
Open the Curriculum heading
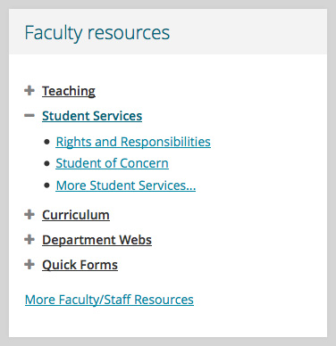76,215
